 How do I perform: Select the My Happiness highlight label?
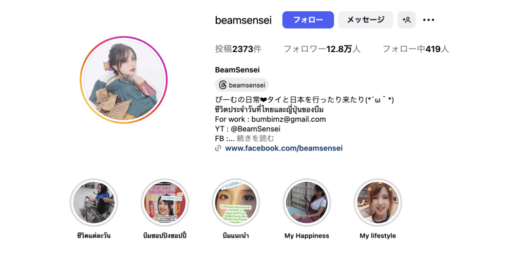(x=307, y=236)
